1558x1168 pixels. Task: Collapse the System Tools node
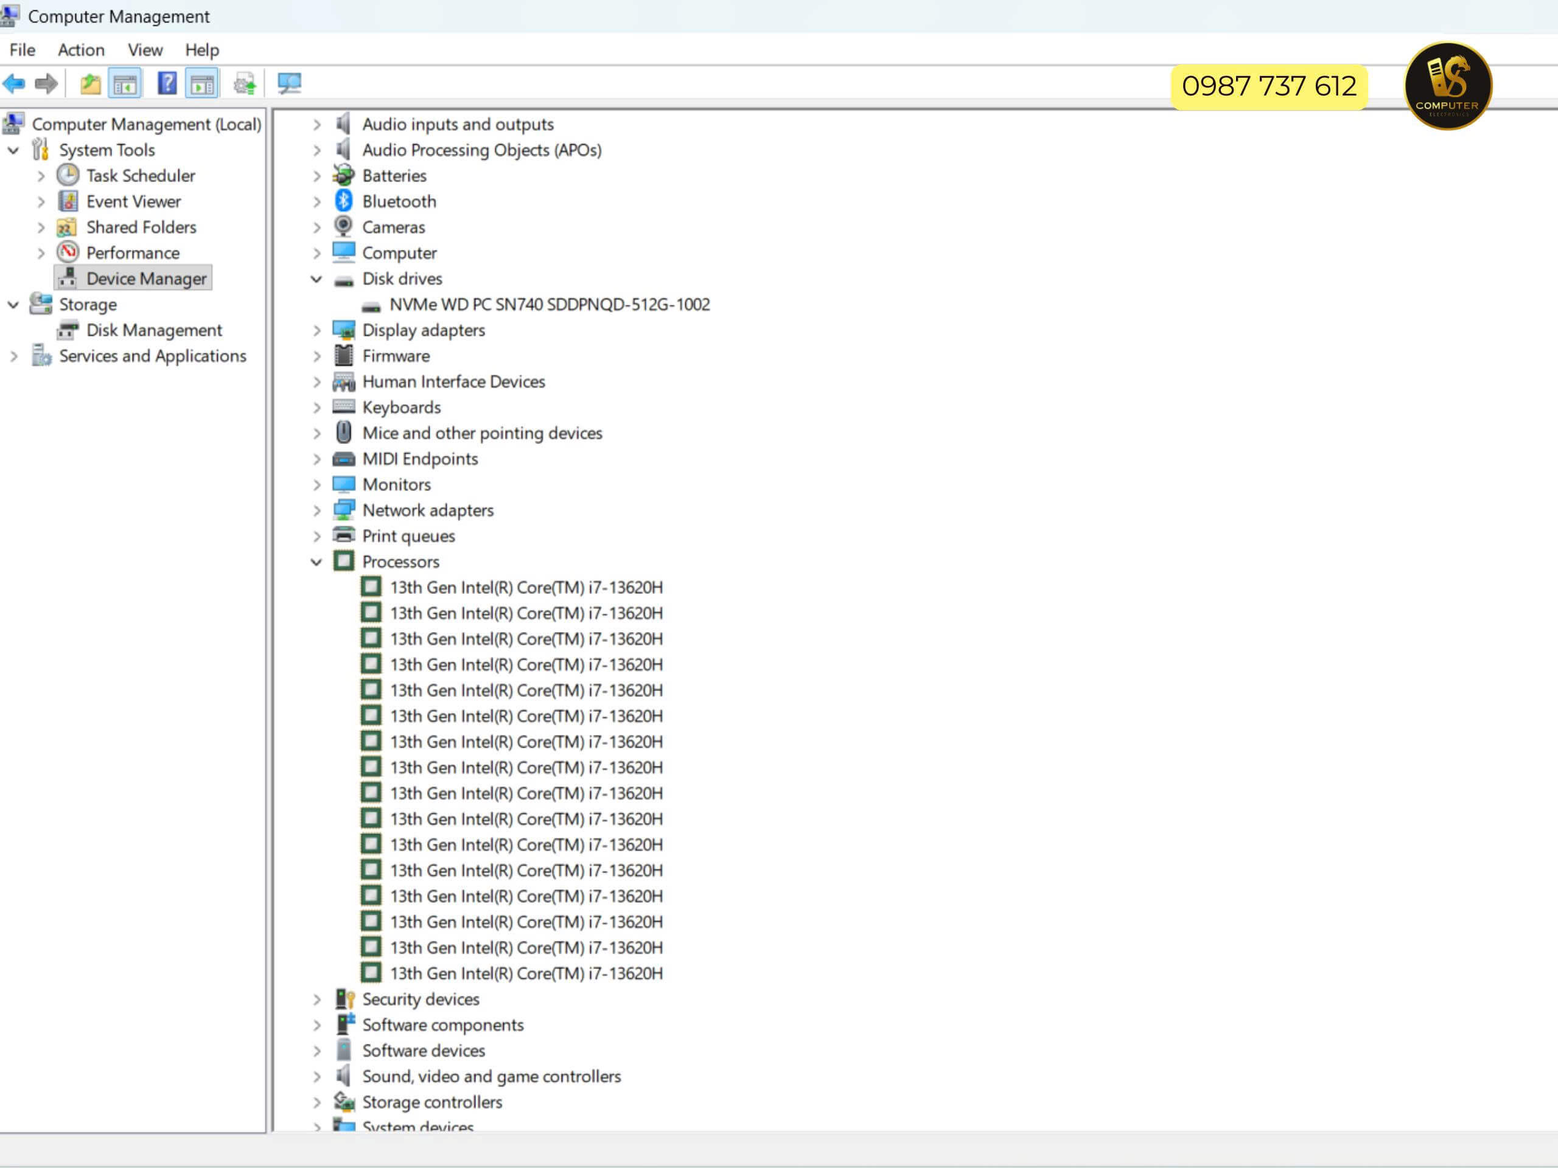coord(13,150)
